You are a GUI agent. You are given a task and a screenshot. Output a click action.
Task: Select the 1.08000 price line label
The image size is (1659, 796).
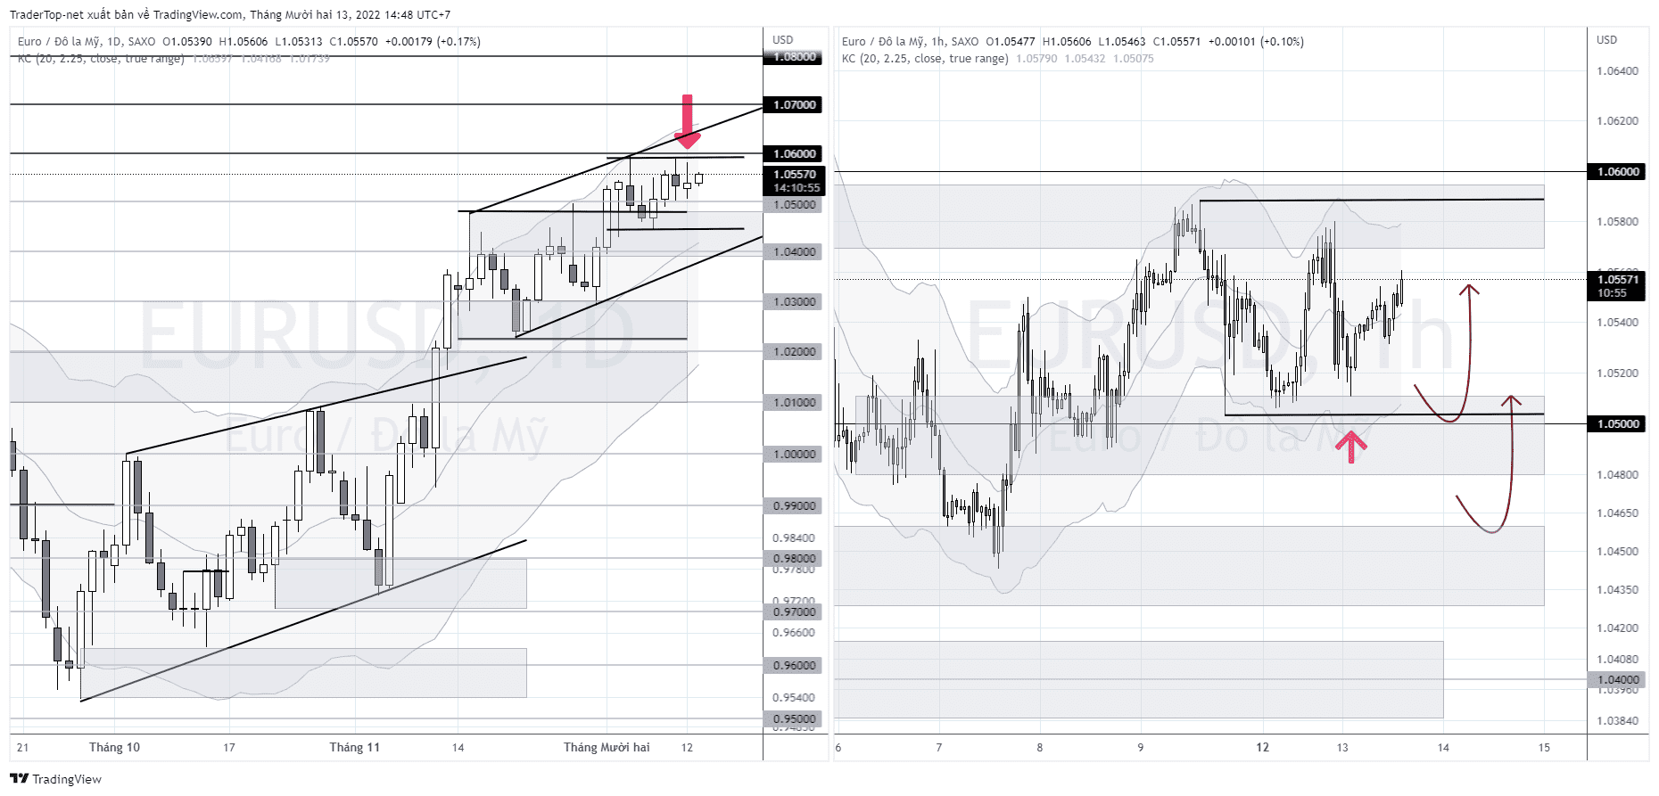[794, 57]
